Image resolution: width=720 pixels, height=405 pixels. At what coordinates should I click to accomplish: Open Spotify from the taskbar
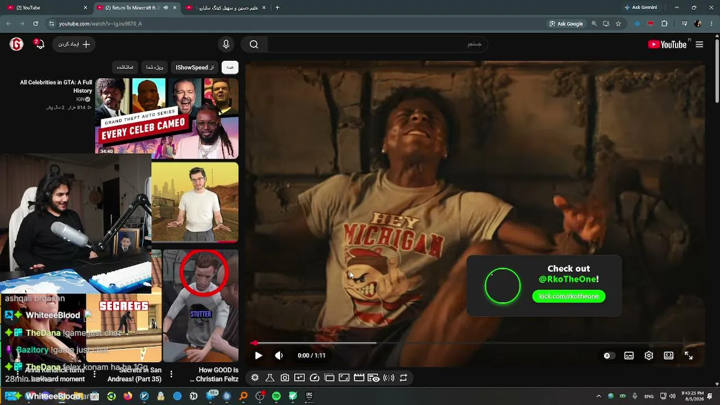click(x=276, y=396)
